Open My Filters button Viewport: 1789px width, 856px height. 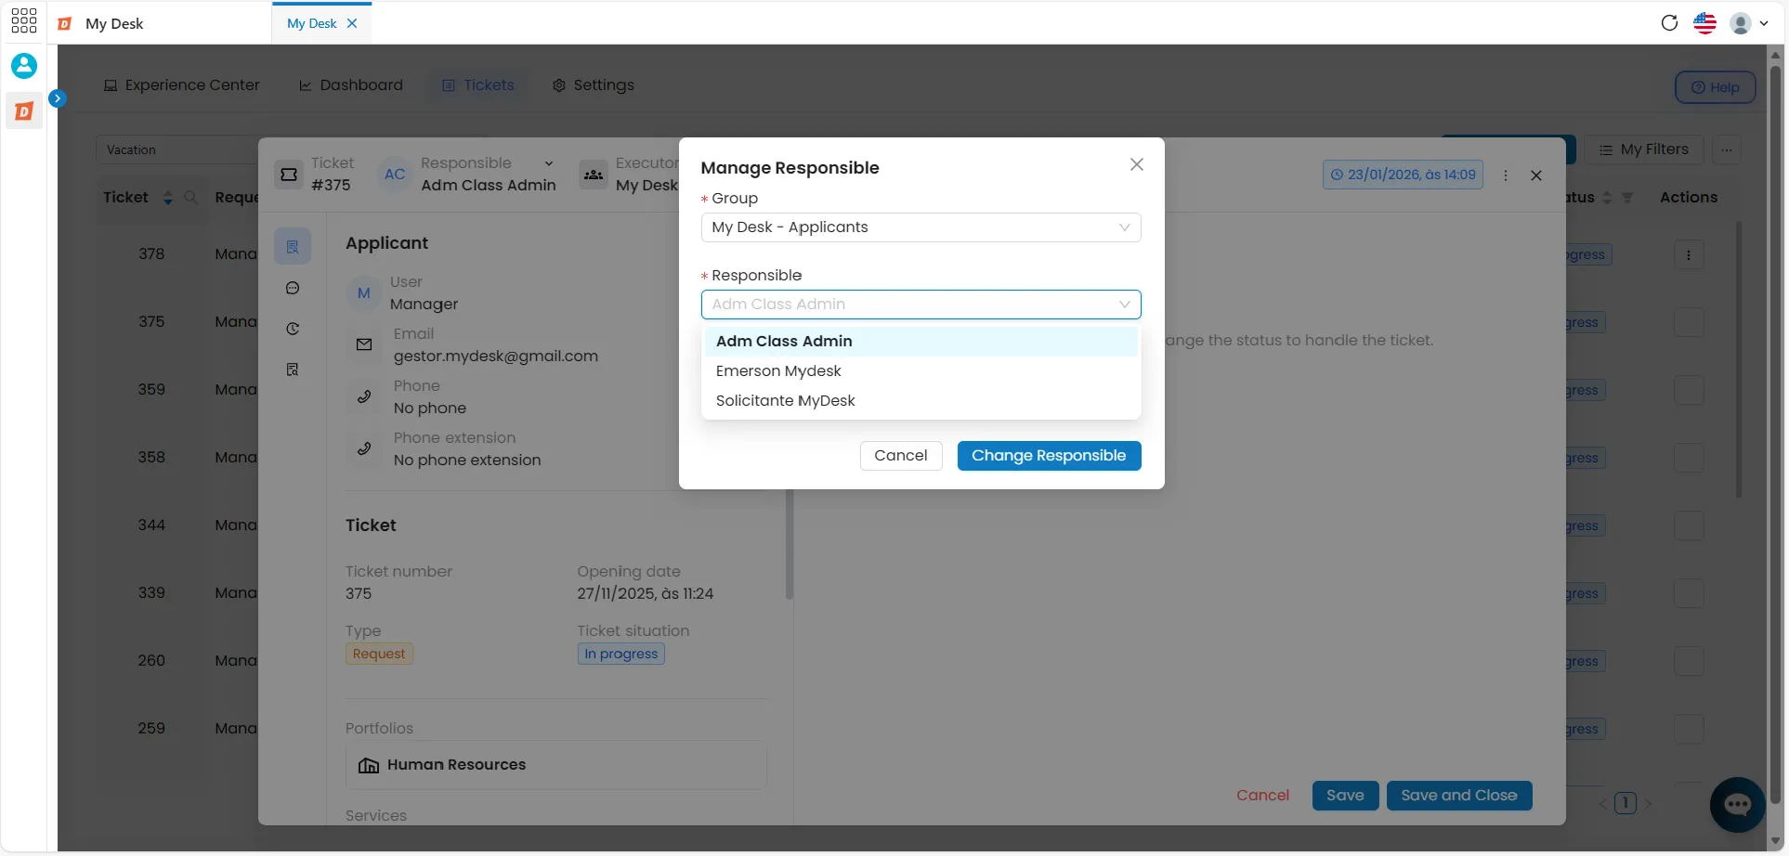(1644, 149)
